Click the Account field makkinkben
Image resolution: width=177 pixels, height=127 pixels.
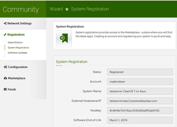(x=140, y=82)
